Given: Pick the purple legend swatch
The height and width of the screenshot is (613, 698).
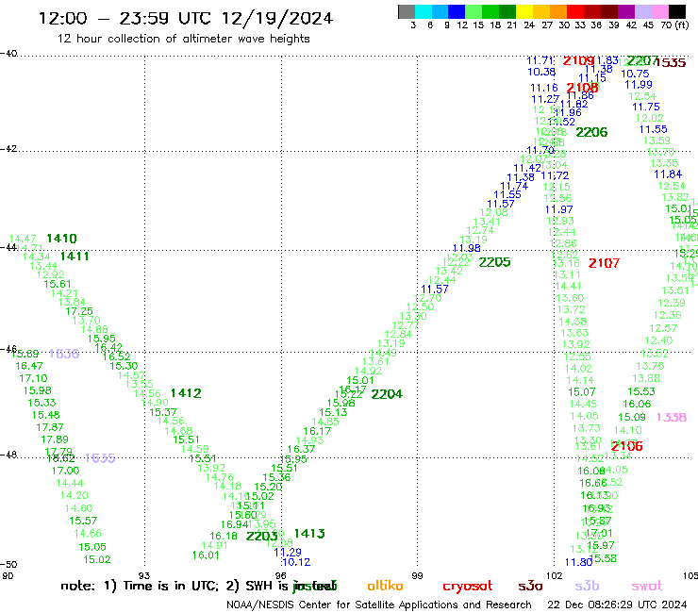Looking at the screenshot, I should click(626, 11).
